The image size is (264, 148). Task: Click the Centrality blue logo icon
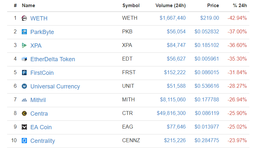[x=24, y=141]
